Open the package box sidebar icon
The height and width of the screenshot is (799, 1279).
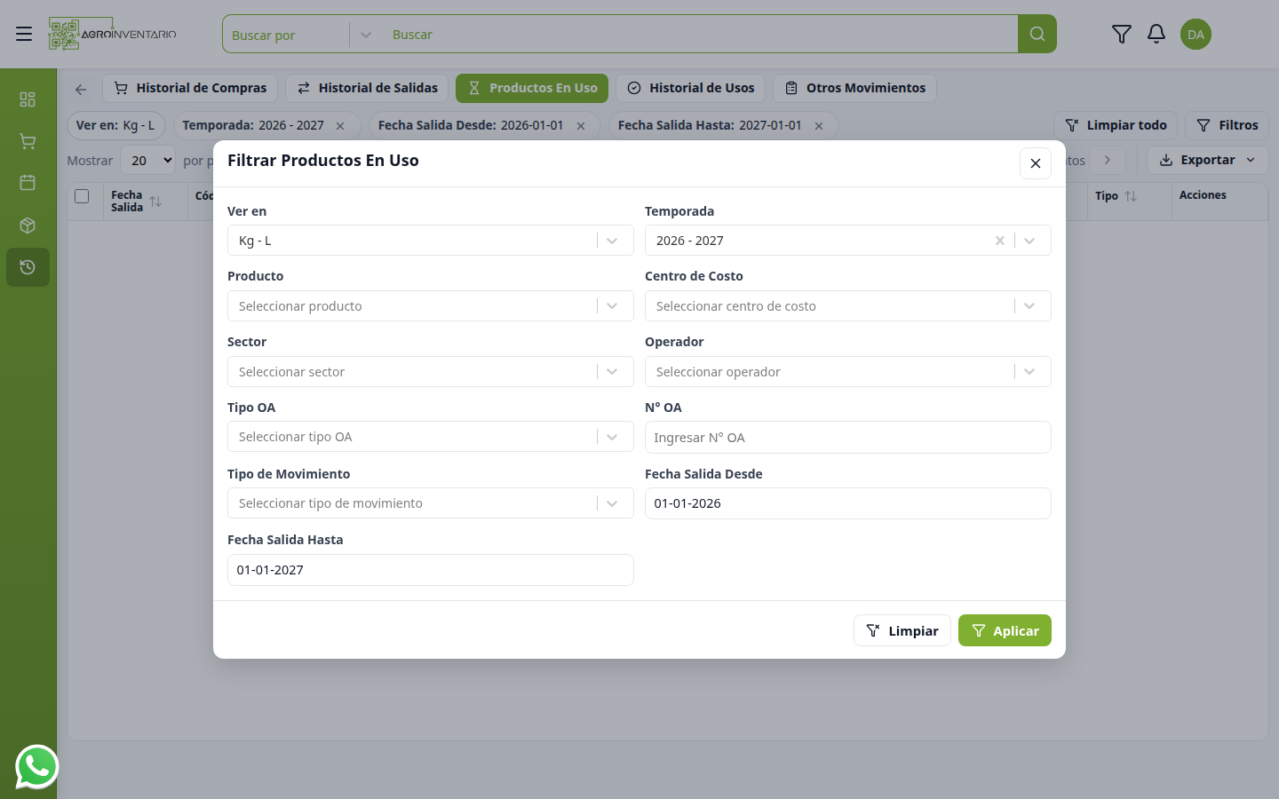[x=28, y=225]
